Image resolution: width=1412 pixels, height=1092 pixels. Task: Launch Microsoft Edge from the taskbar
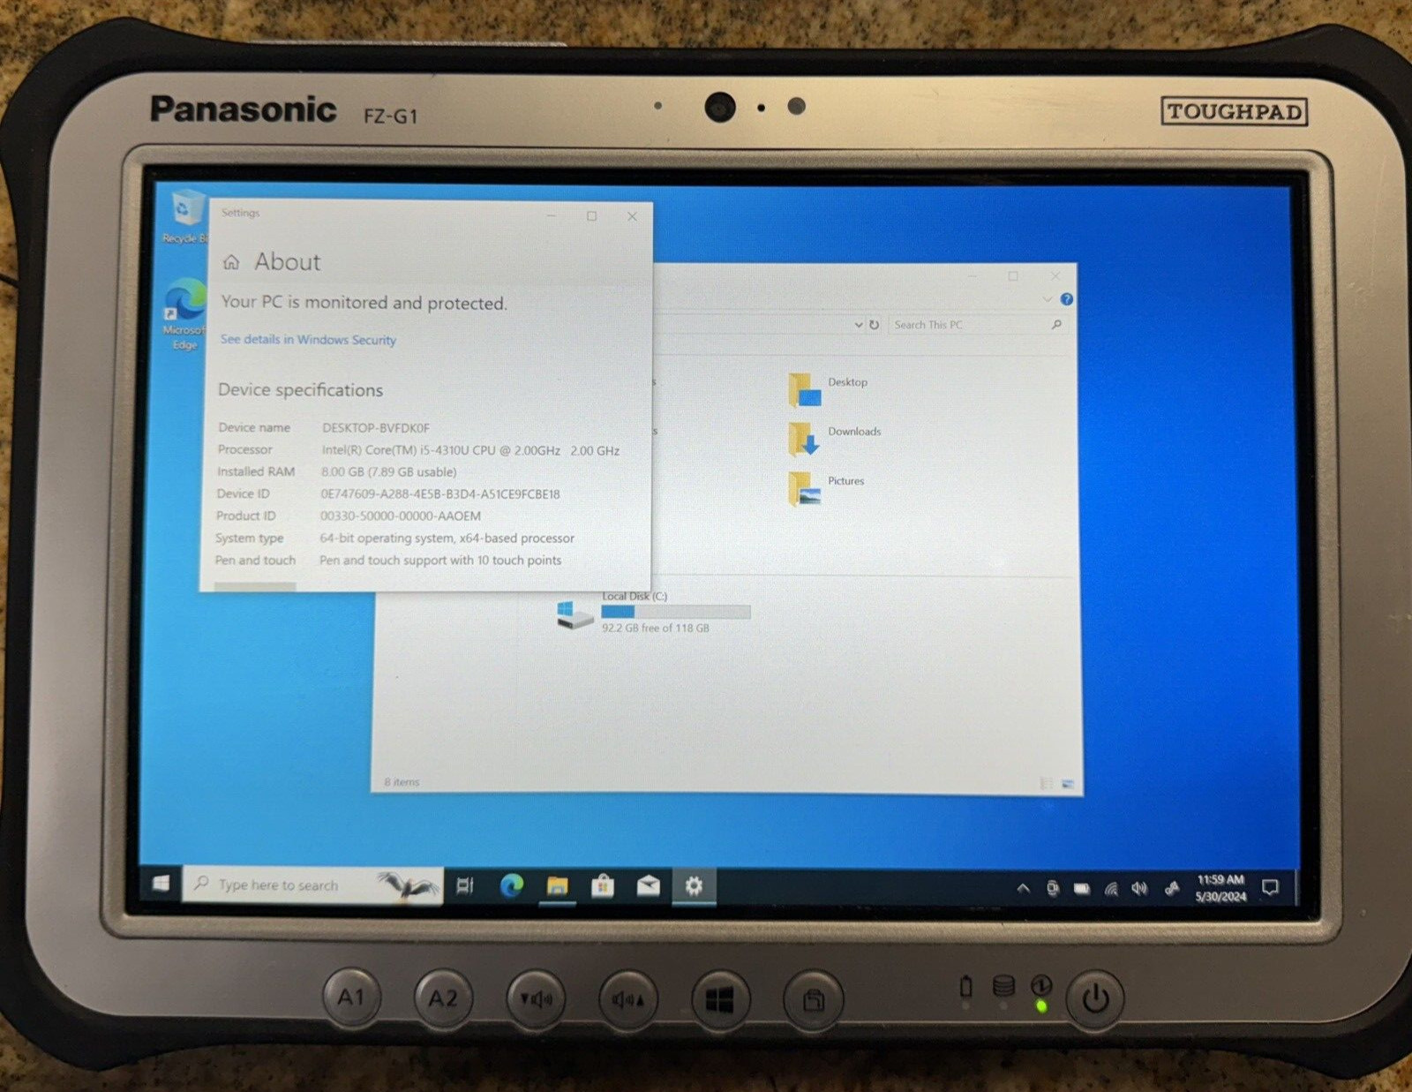512,885
